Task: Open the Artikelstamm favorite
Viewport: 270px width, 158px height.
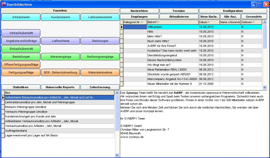Action: (x=21, y=17)
